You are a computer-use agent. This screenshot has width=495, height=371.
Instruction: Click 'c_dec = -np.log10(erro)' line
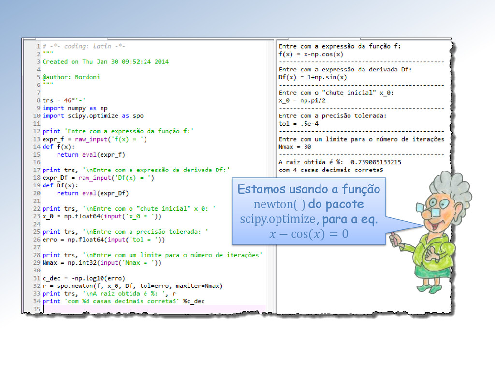pyautogui.click(x=84, y=278)
